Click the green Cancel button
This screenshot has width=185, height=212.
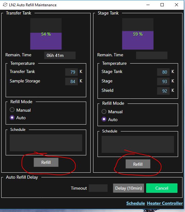point(162,188)
